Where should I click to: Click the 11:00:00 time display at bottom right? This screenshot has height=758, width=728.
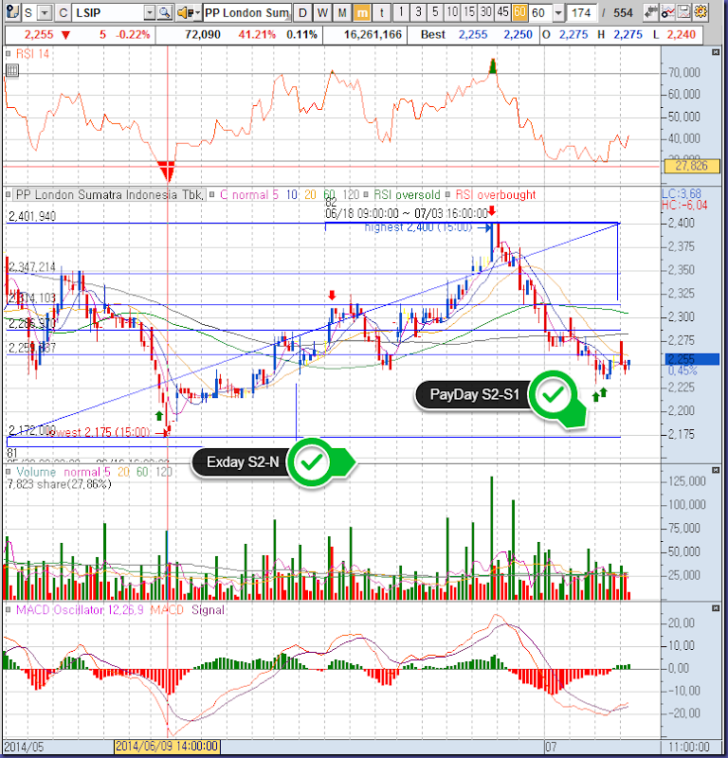coord(689,747)
